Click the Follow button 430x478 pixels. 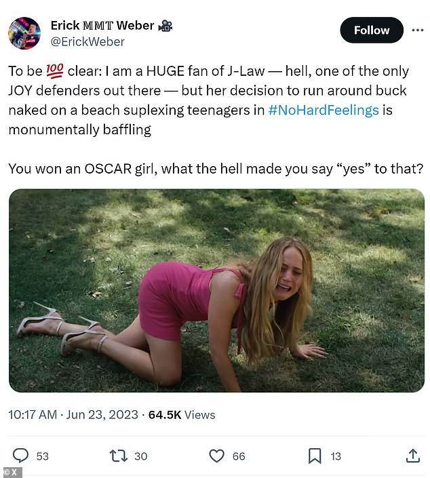click(371, 31)
